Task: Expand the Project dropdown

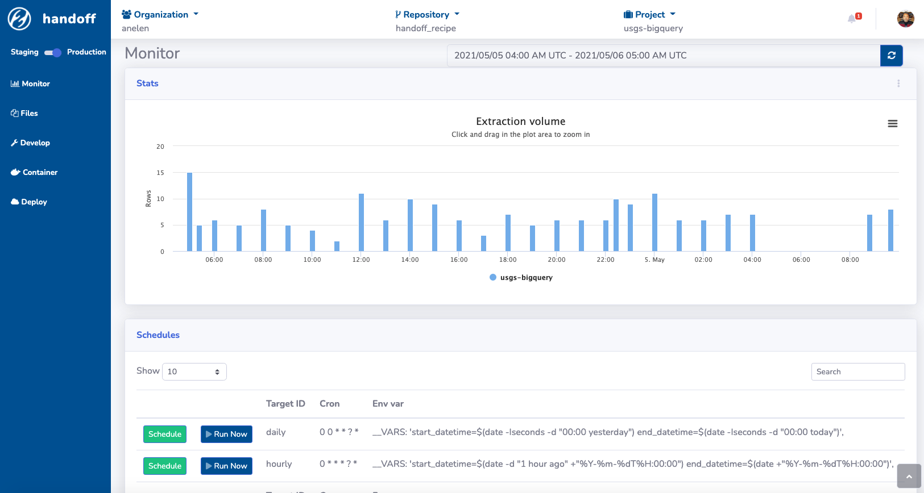Action: (x=649, y=15)
